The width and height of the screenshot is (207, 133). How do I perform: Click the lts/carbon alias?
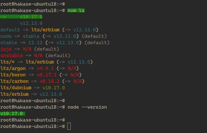(x=14, y=81)
